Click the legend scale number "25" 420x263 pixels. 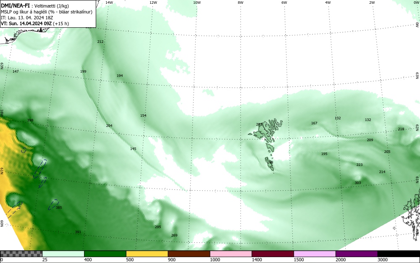45,260
